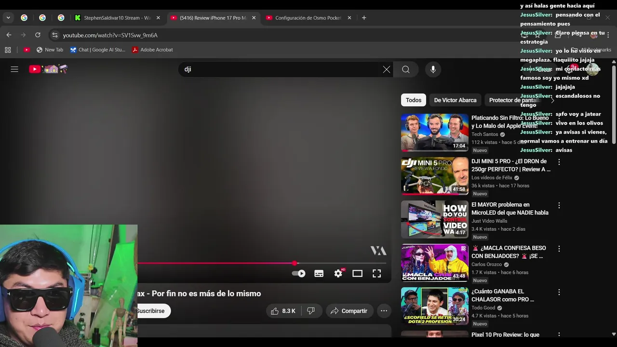Select the De Victor Abarca chip
617x347 pixels.
(455, 100)
